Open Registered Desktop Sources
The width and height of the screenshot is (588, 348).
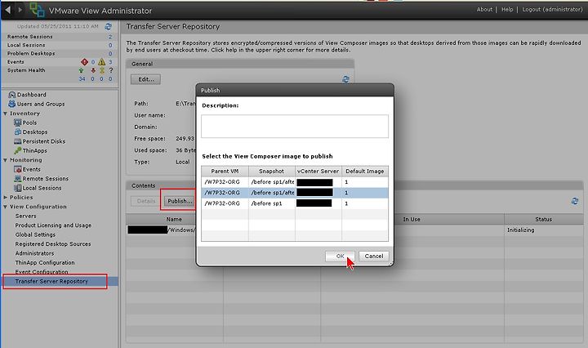coord(52,244)
